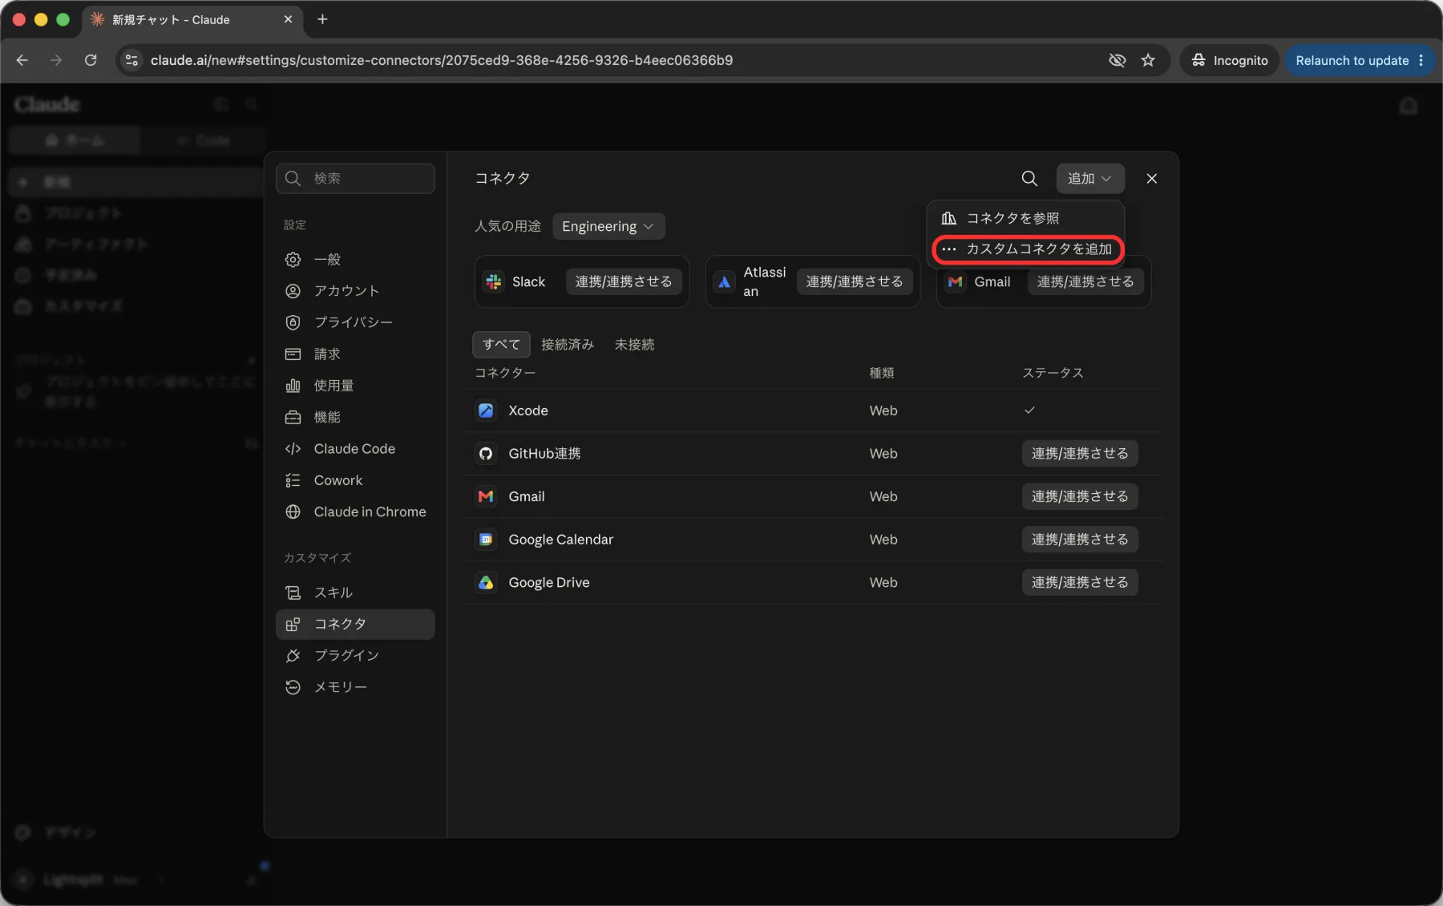The image size is (1443, 906).
Task: Connect GitHub連携 via its row button
Action: [1080, 454]
